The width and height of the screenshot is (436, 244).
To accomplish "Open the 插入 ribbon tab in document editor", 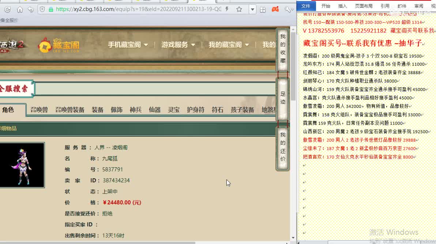I will click(x=343, y=6).
